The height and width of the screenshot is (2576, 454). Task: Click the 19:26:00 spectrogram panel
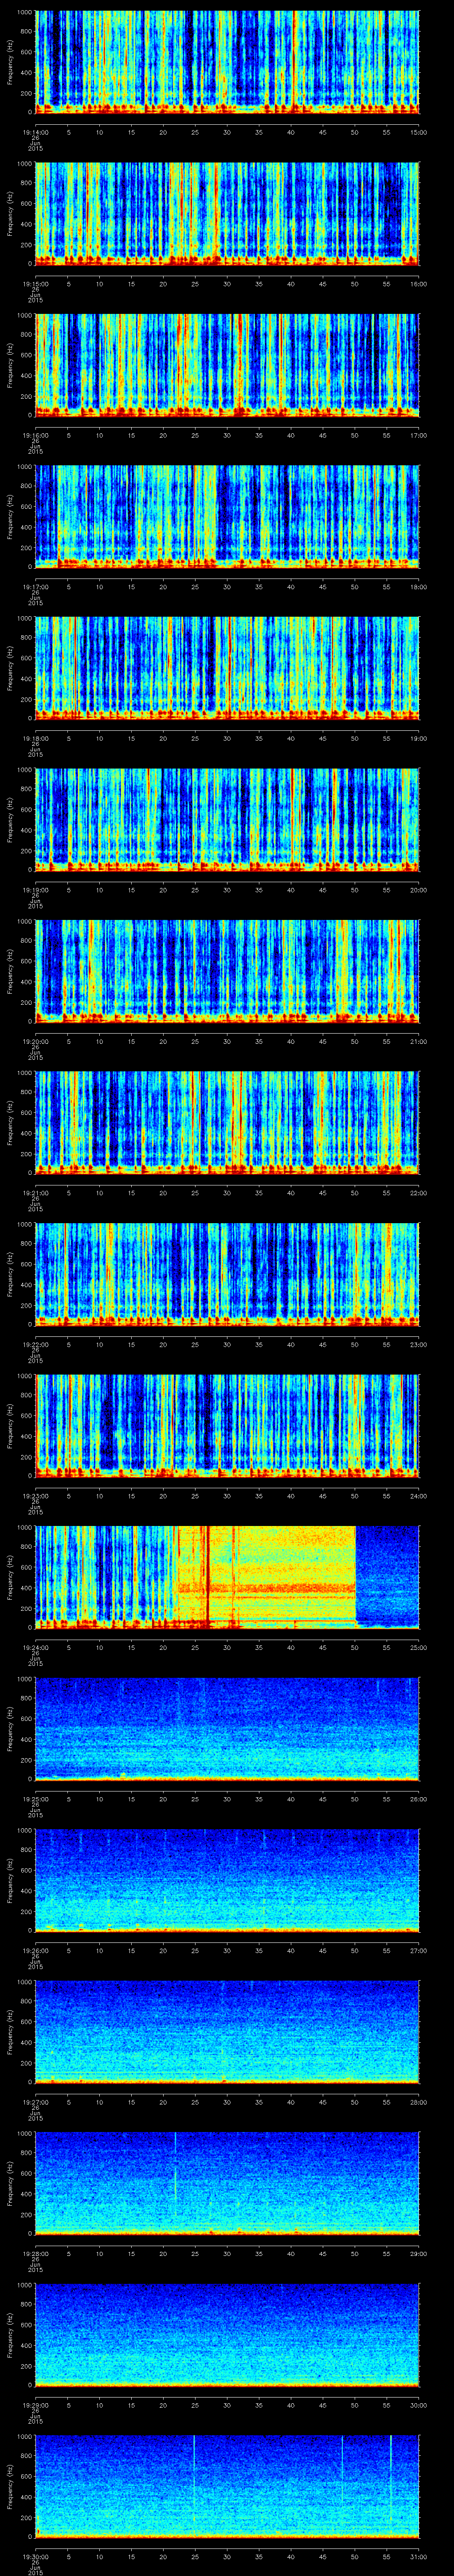(227, 1880)
